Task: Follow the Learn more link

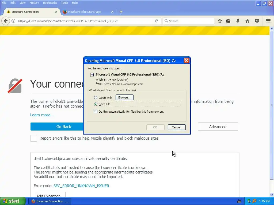Action: 42,115
